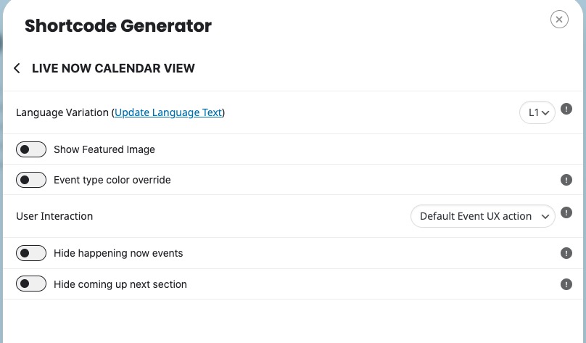This screenshot has height=343, width=586.
Task: Click the Show Featured Image label text
Action: (104, 149)
